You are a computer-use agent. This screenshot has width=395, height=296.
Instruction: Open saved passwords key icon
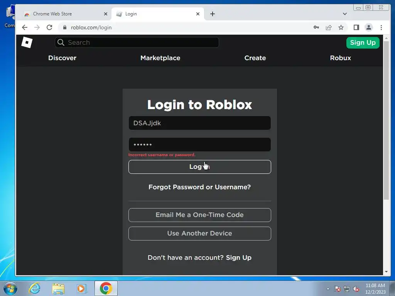pos(316,27)
